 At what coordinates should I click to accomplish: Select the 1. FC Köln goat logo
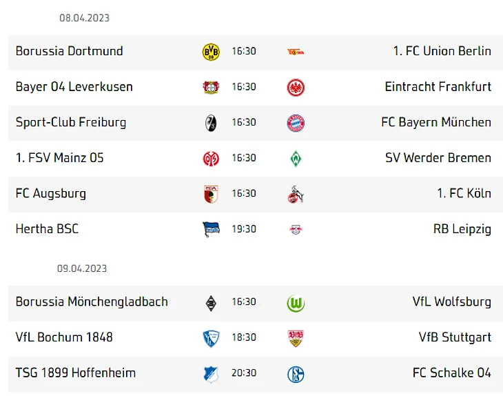click(296, 195)
